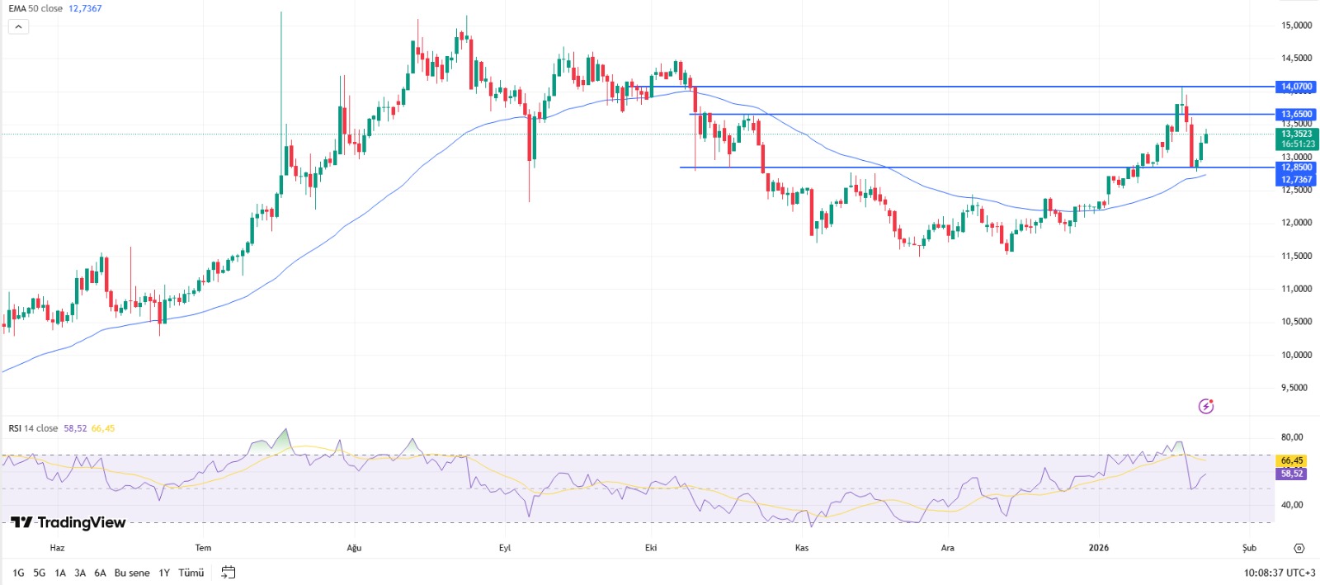
Task: Choose the 1A time range
Action: (60, 573)
